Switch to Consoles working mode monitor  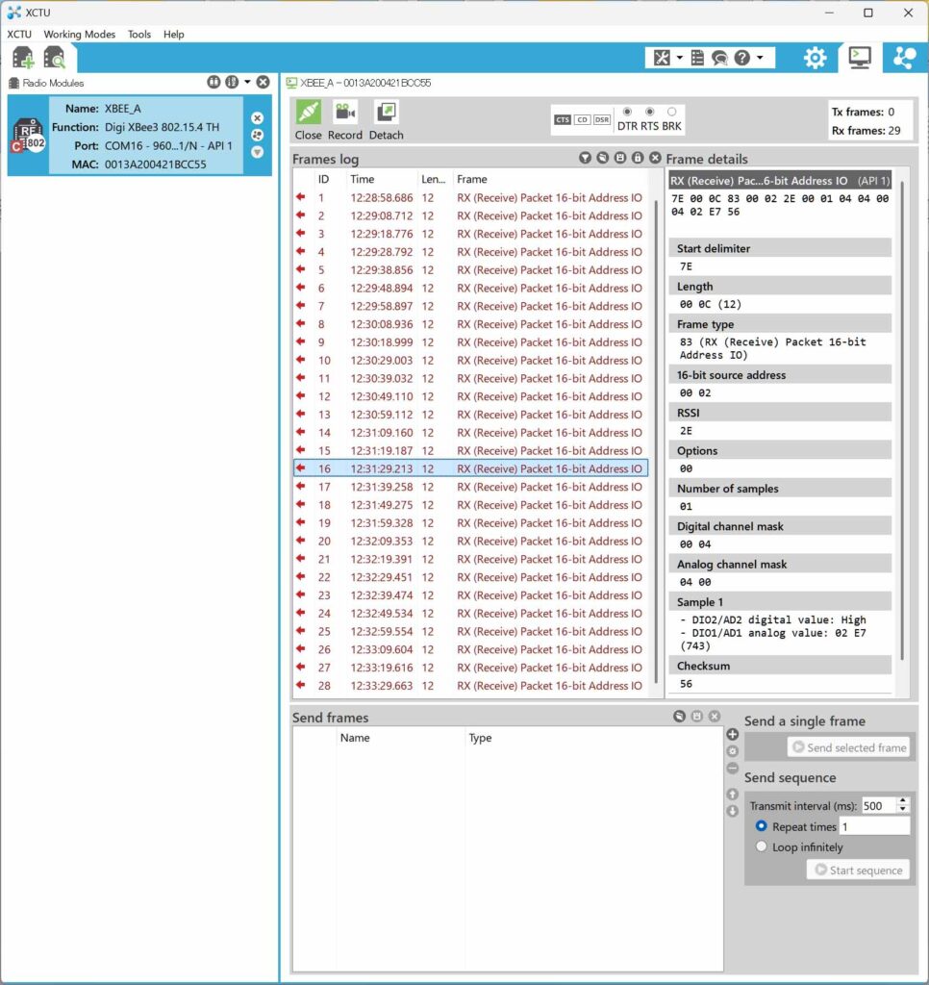(860, 57)
